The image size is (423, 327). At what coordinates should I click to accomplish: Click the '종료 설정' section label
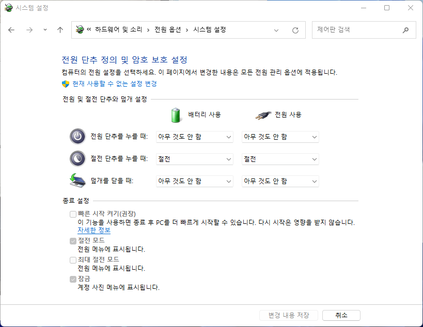click(76, 201)
